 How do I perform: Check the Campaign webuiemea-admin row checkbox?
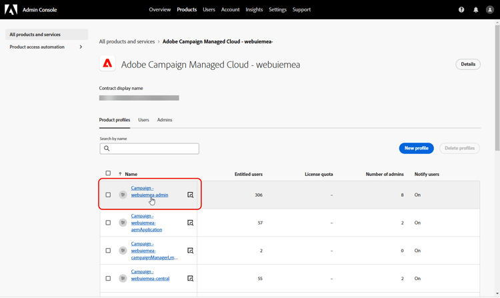point(108,195)
